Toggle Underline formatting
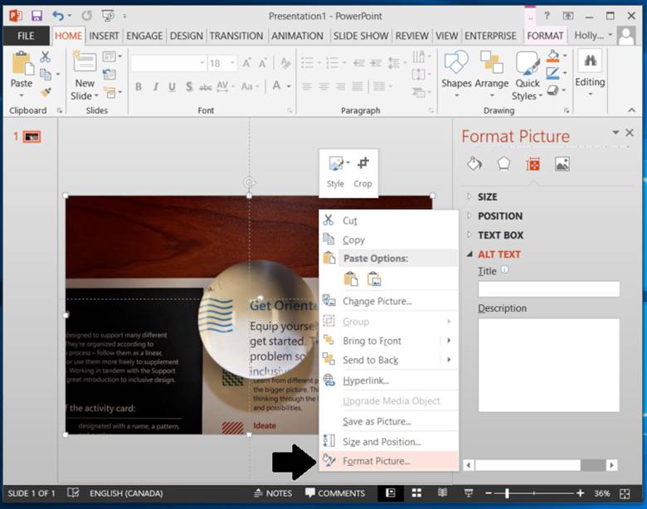 (172, 86)
